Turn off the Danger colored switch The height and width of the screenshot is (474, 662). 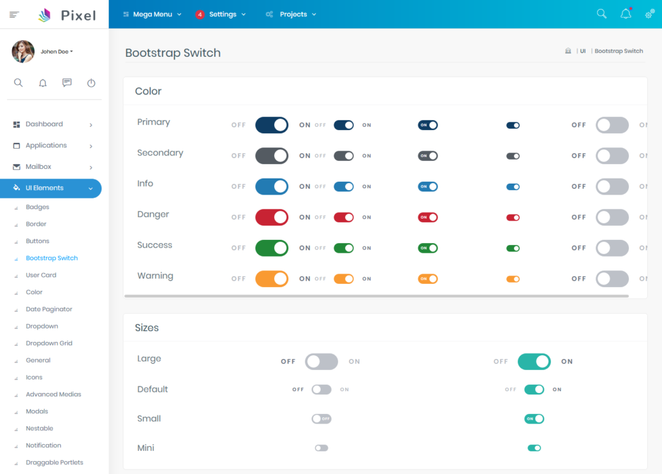point(272,217)
